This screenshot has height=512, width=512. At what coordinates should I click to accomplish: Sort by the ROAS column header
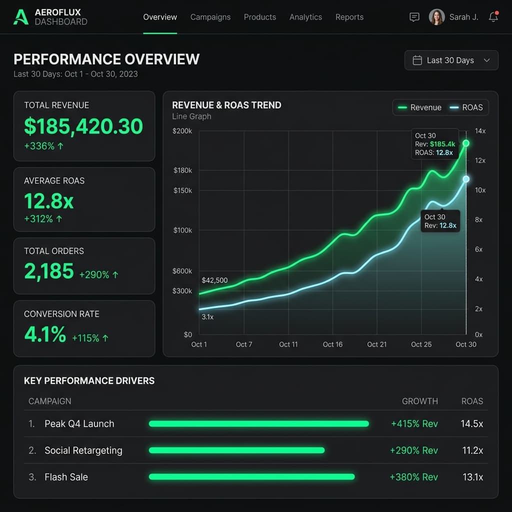472,401
